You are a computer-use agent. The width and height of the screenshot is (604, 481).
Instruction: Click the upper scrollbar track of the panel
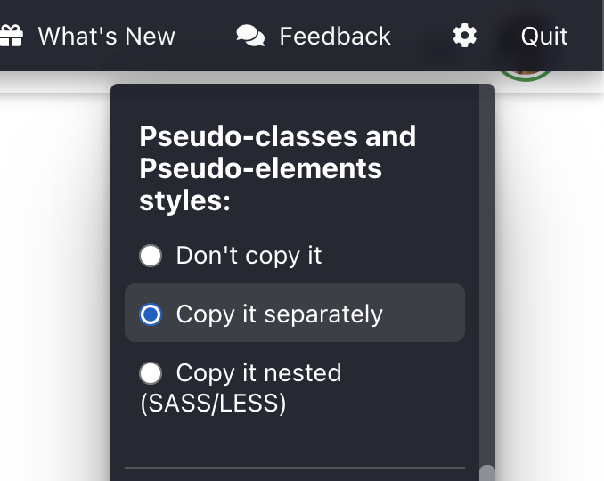[x=487, y=270]
